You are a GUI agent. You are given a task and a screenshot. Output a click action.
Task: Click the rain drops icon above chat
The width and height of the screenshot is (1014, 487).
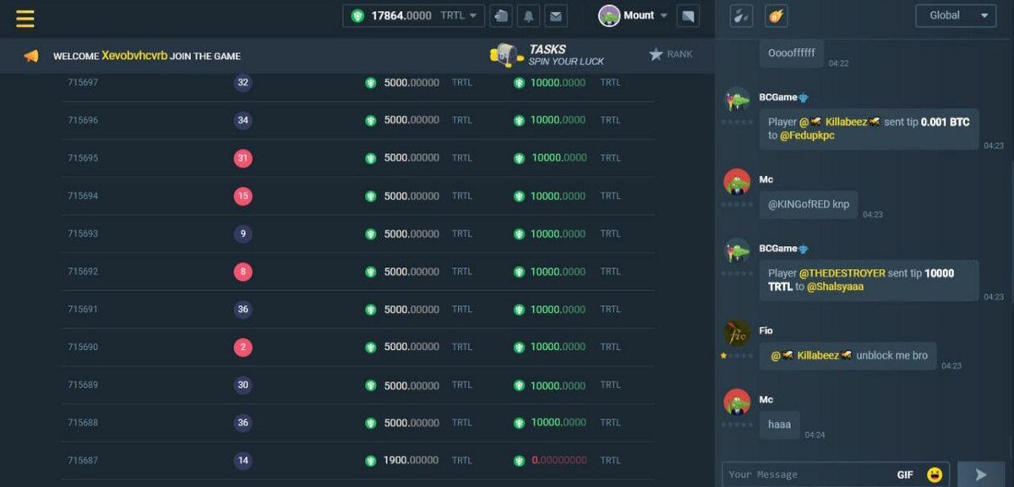740,15
